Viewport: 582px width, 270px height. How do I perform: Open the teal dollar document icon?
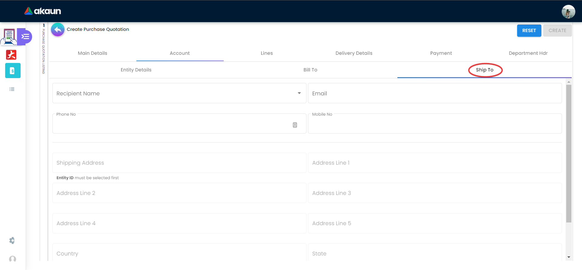(x=13, y=71)
